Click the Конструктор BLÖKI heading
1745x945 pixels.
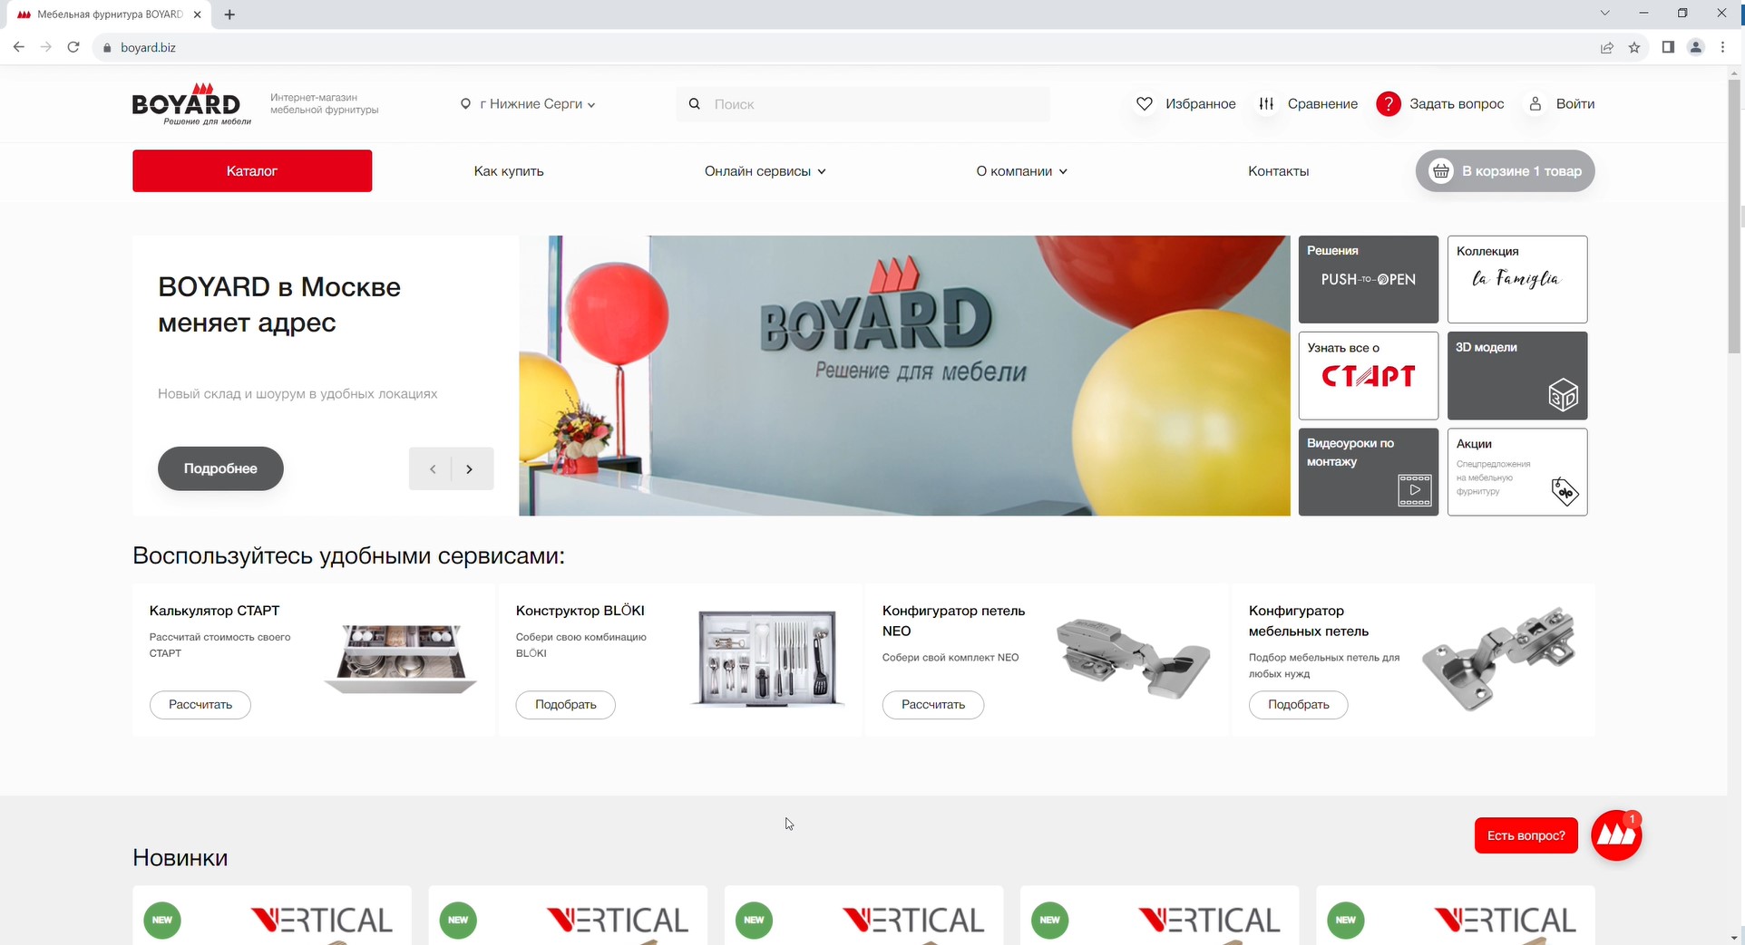[580, 611]
